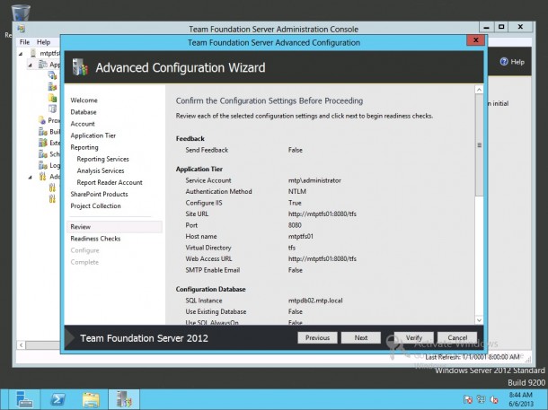Click the Service Account value mtp\administrator
The height and width of the screenshot is (410, 548).
coord(314,180)
